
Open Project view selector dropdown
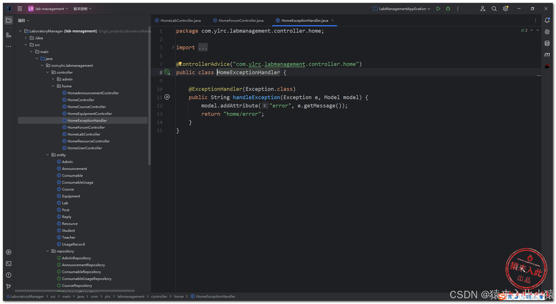pos(24,20)
